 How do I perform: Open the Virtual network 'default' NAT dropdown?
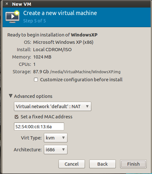(x=52, y=107)
